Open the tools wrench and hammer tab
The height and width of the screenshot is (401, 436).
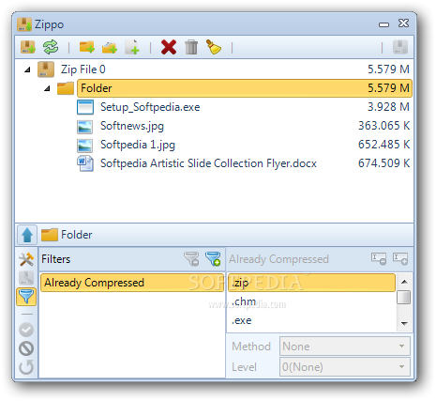(x=26, y=259)
